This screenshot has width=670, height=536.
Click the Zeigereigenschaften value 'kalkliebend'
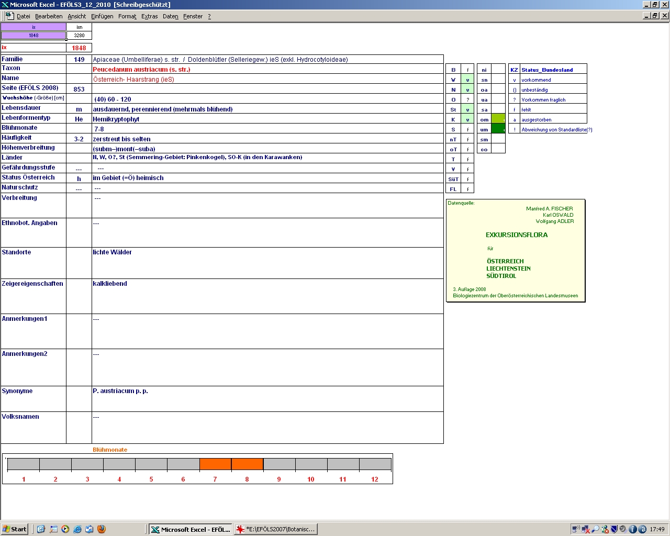[x=110, y=283]
